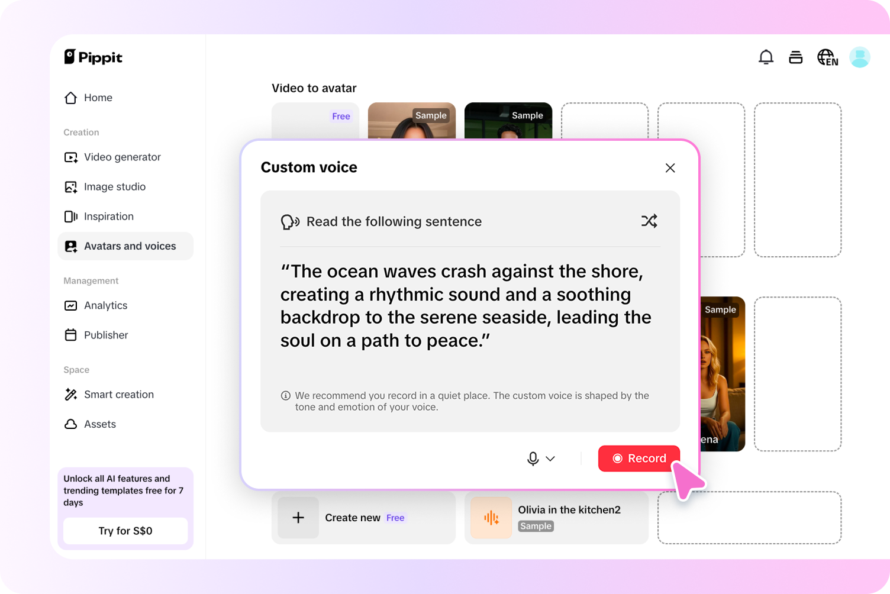Open the Analytics section
Viewport: 890px width, 594px height.
pyautogui.click(x=106, y=305)
